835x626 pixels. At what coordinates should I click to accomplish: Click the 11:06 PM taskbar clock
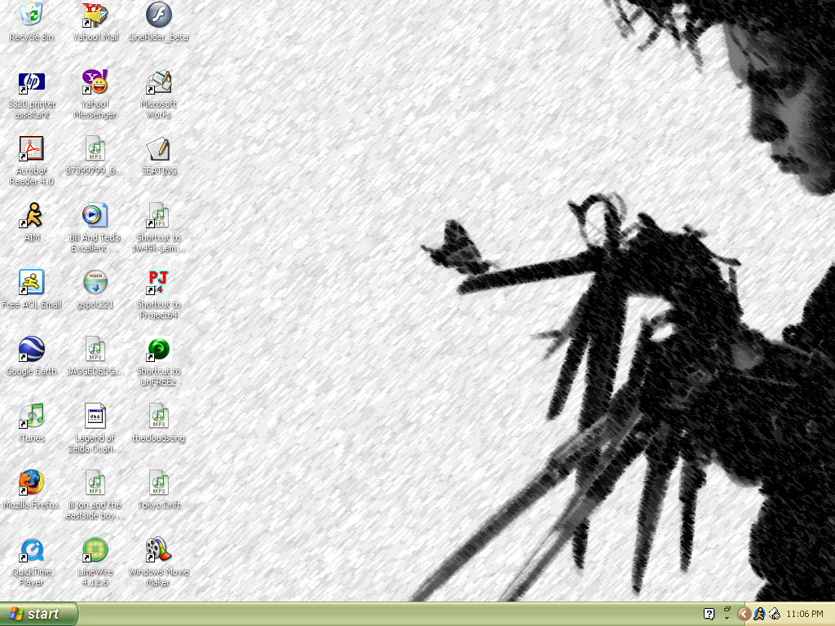point(805,615)
